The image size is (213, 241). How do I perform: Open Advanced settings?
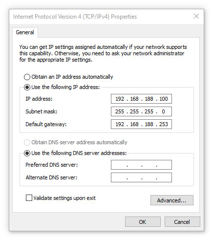[x=172, y=200]
